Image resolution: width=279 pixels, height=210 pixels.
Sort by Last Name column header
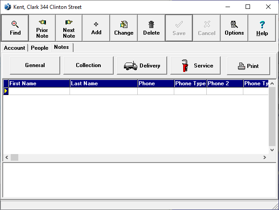click(103, 83)
